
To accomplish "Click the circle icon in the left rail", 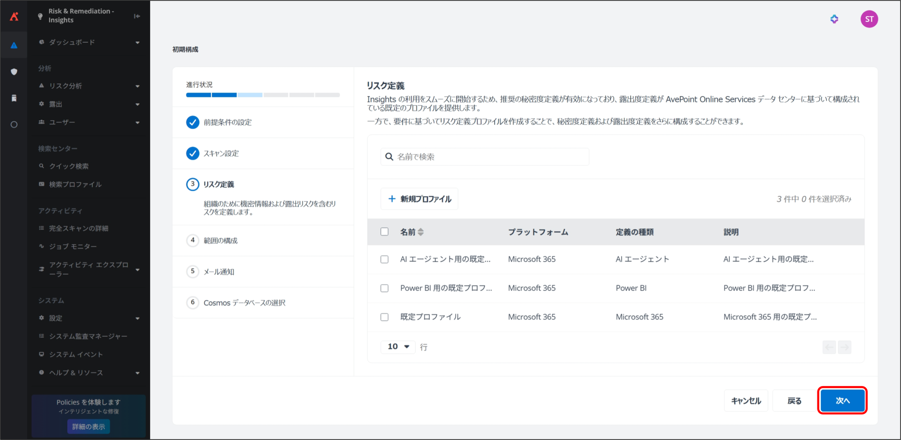I will (14, 125).
